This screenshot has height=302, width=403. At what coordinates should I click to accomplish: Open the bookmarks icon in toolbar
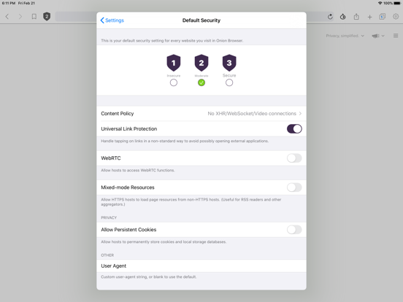pyautogui.click(x=34, y=17)
